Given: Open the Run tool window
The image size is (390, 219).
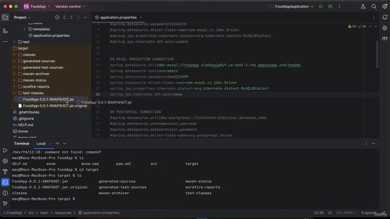Looking at the screenshot, I should (x=5, y=150).
